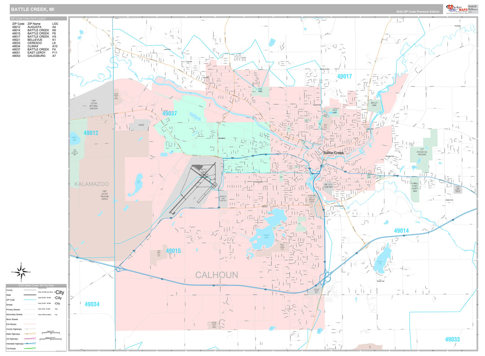
Task: Select index row 49015 BATTLE CREEK
Action: pyautogui.click(x=35, y=33)
